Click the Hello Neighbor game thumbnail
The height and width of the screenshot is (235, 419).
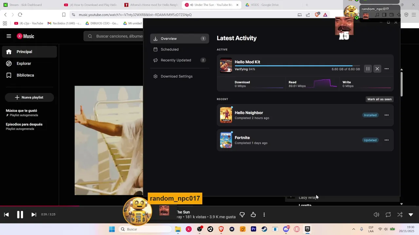pos(226,115)
